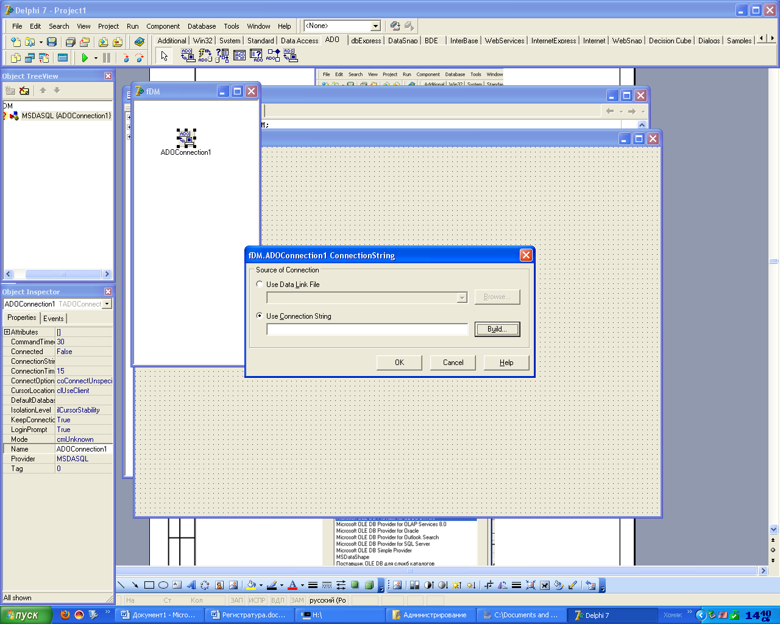The image size is (780, 624).
Task: Open dropdown arrow beside Open file icon
Action: [x=41, y=42]
